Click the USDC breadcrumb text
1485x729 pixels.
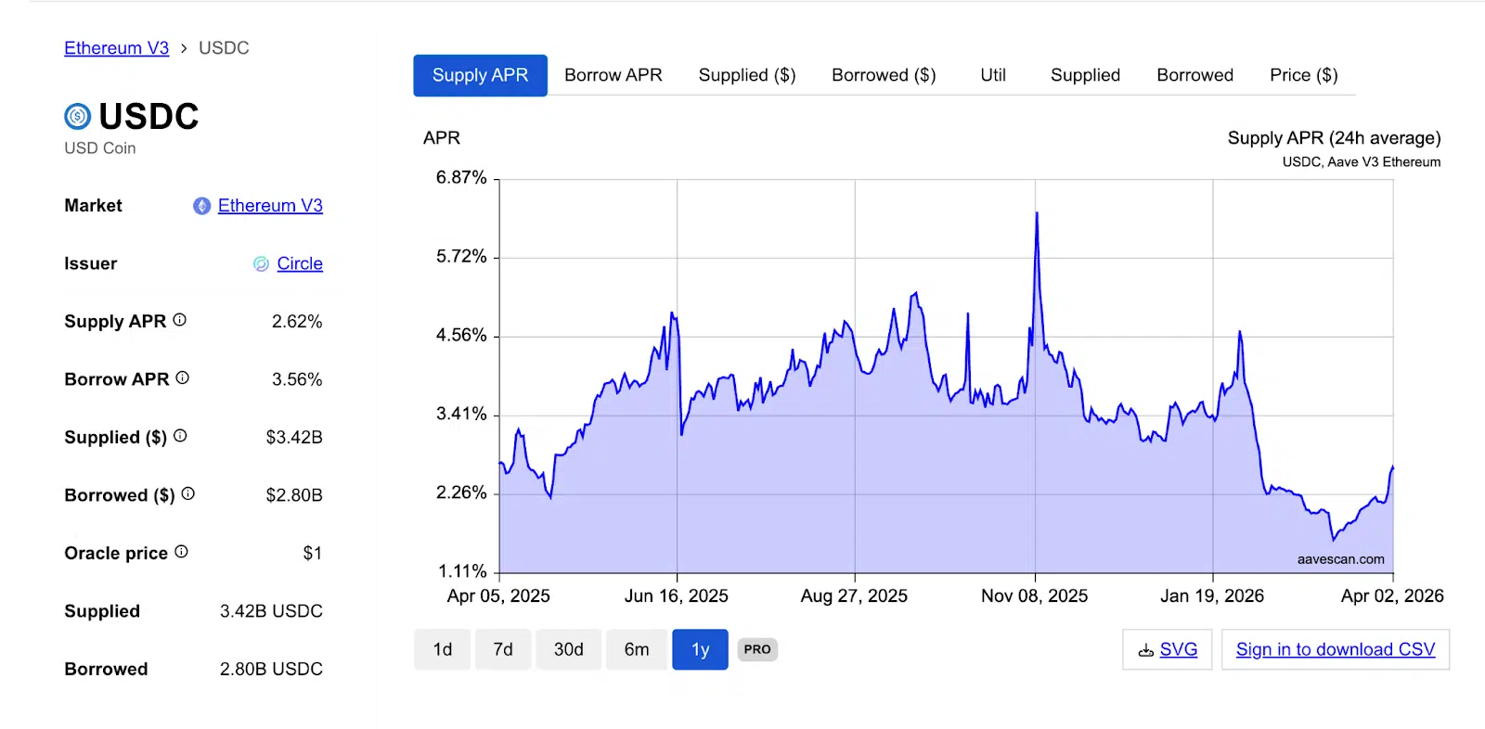224,48
